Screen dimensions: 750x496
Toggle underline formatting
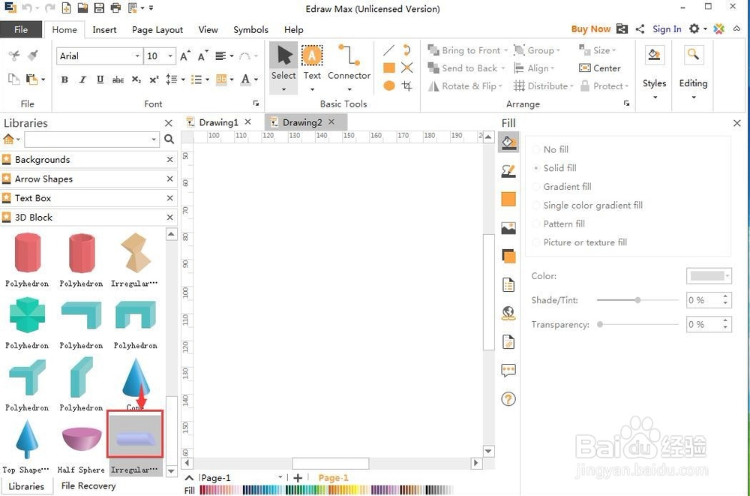(100, 80)
